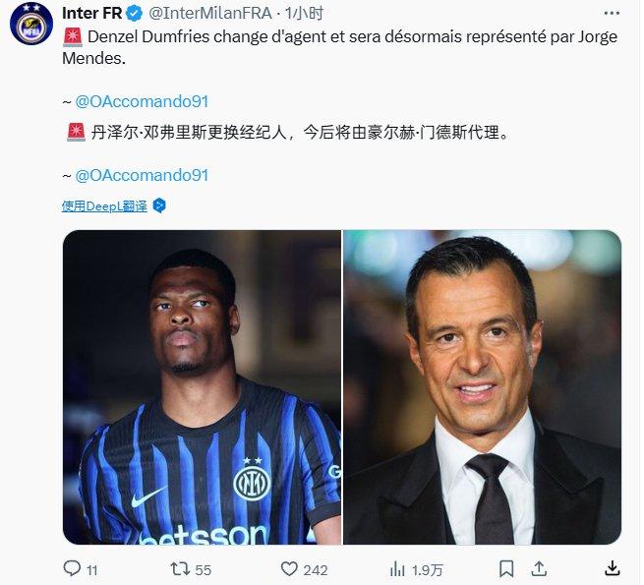Open the second @OAccomando91 mention in translation

point(142,175)
